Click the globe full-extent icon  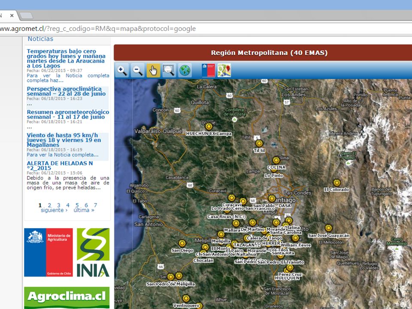(x=185, y=70)
